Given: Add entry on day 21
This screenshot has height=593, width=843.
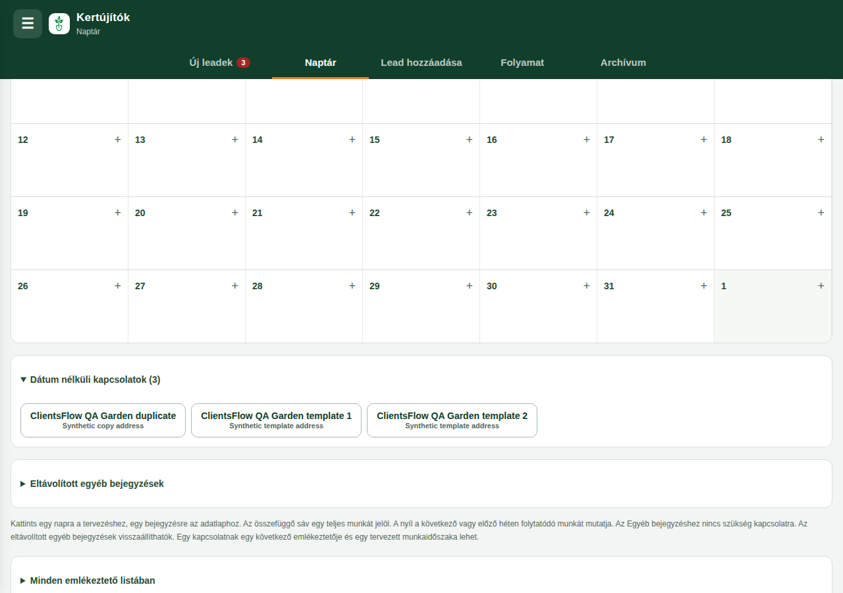Looking at the screenshot, I should (x=352, y=213).
